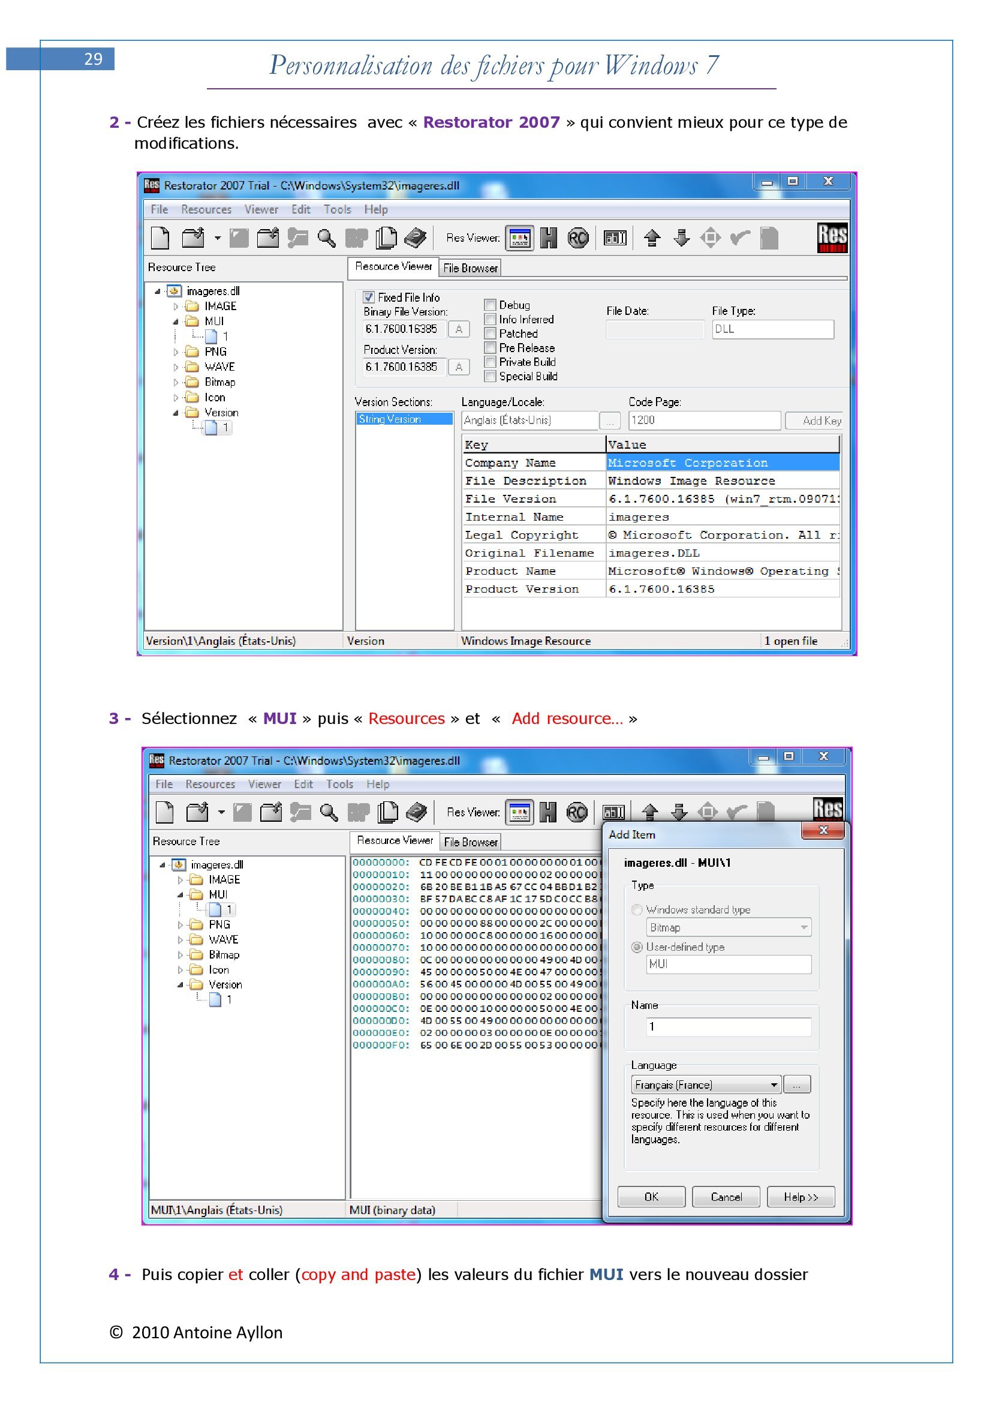Enable the Private Build checkbox
The image size is (993, 1403).
click(x=490, y=362)
